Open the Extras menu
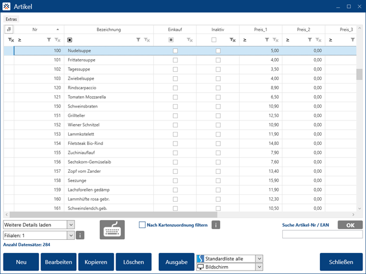366x274 pixels. tap(11, 19)
